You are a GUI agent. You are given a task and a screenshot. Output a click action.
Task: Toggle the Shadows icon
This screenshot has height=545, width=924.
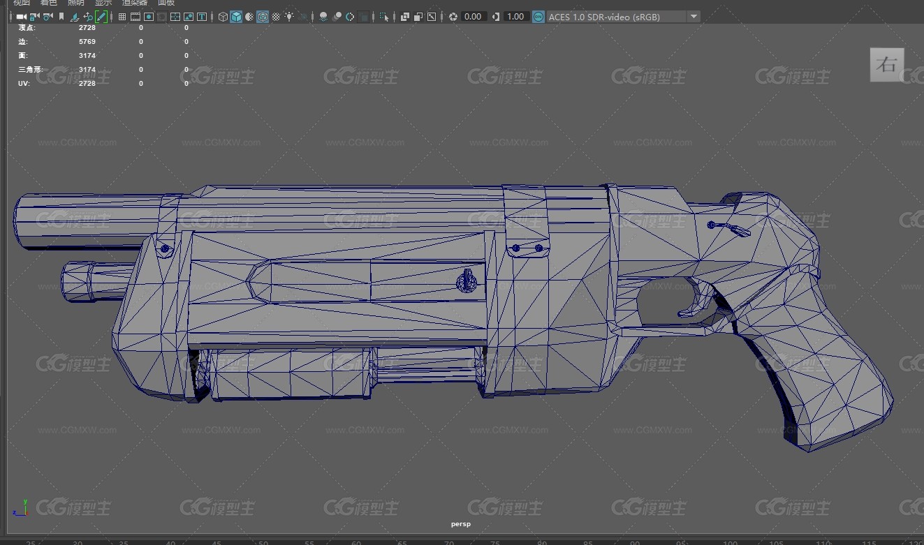pos(302,17)
